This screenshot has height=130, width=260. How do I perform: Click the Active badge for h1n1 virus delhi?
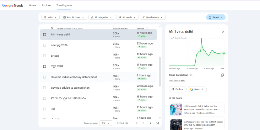click(142, 36)
